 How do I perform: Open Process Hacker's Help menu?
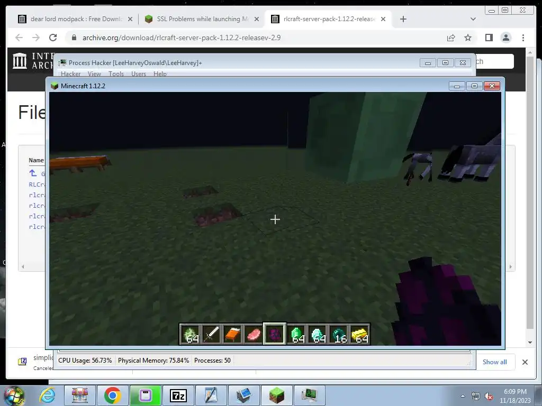point(160,73)
